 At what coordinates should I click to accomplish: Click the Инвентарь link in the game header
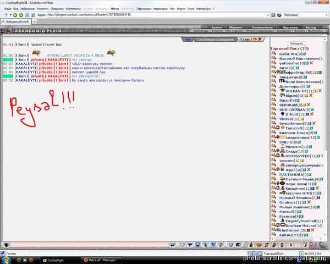(200, 31)
